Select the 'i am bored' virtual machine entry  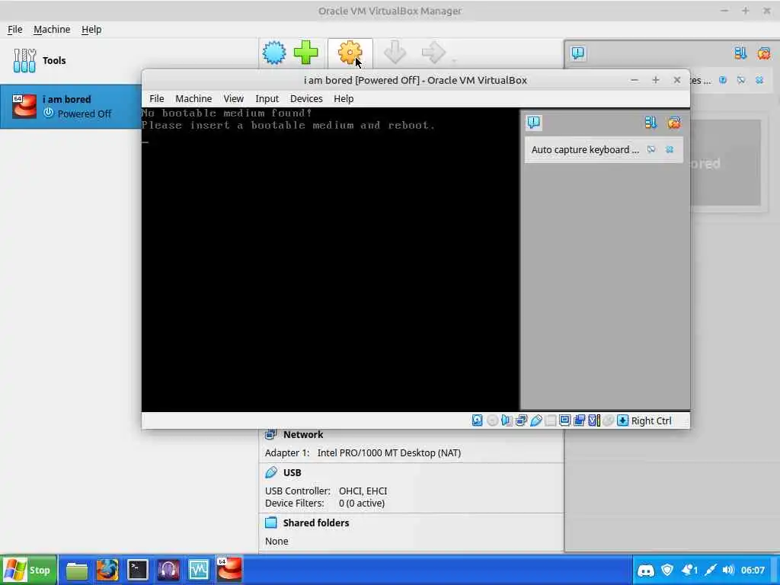point(71,107)
